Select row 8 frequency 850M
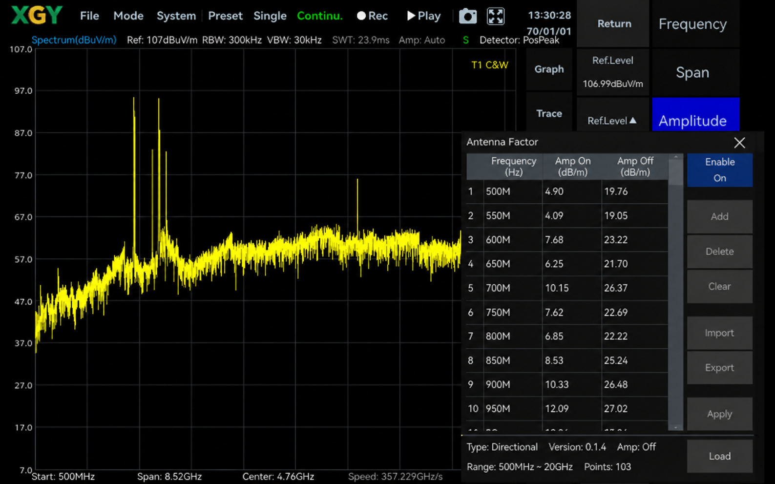Image resolution: width=775 pixels, height=484 pixels. click(x=513, y=360)
